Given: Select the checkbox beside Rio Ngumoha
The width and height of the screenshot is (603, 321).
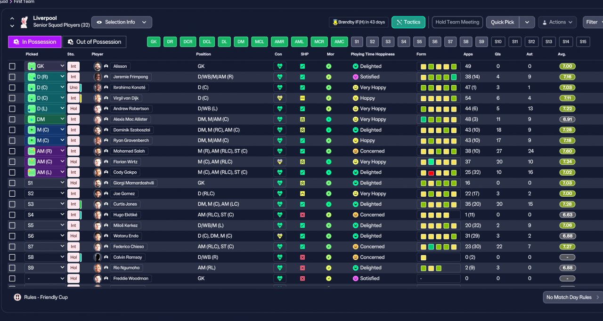Looking at the screenshot, I should tap(12, 268).
